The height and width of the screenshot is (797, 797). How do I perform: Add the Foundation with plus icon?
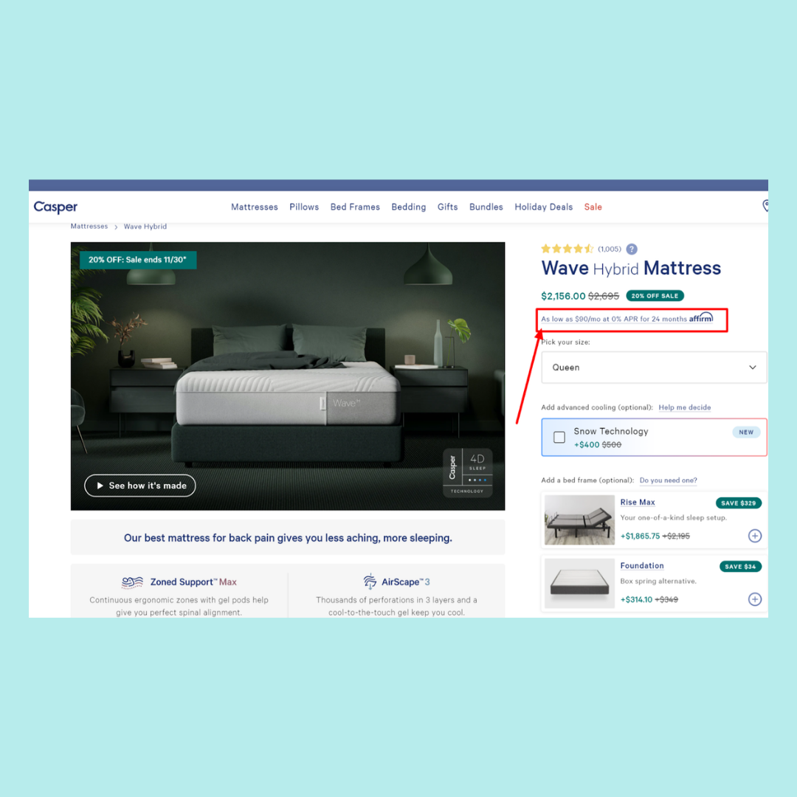coord(755,599)
